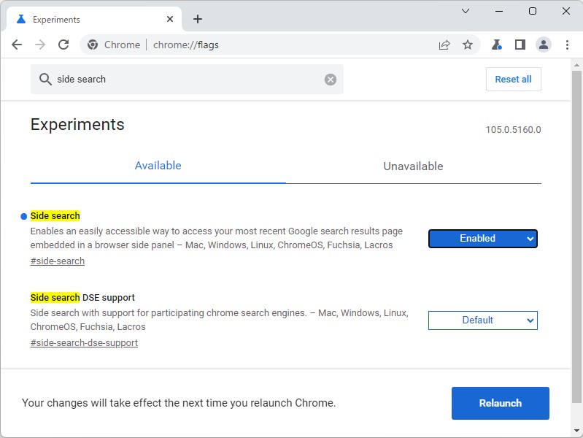The height and width of the screenshot is (438, 583).
Task: Click the page vertical scrollbar thumb
Action: 576,237
